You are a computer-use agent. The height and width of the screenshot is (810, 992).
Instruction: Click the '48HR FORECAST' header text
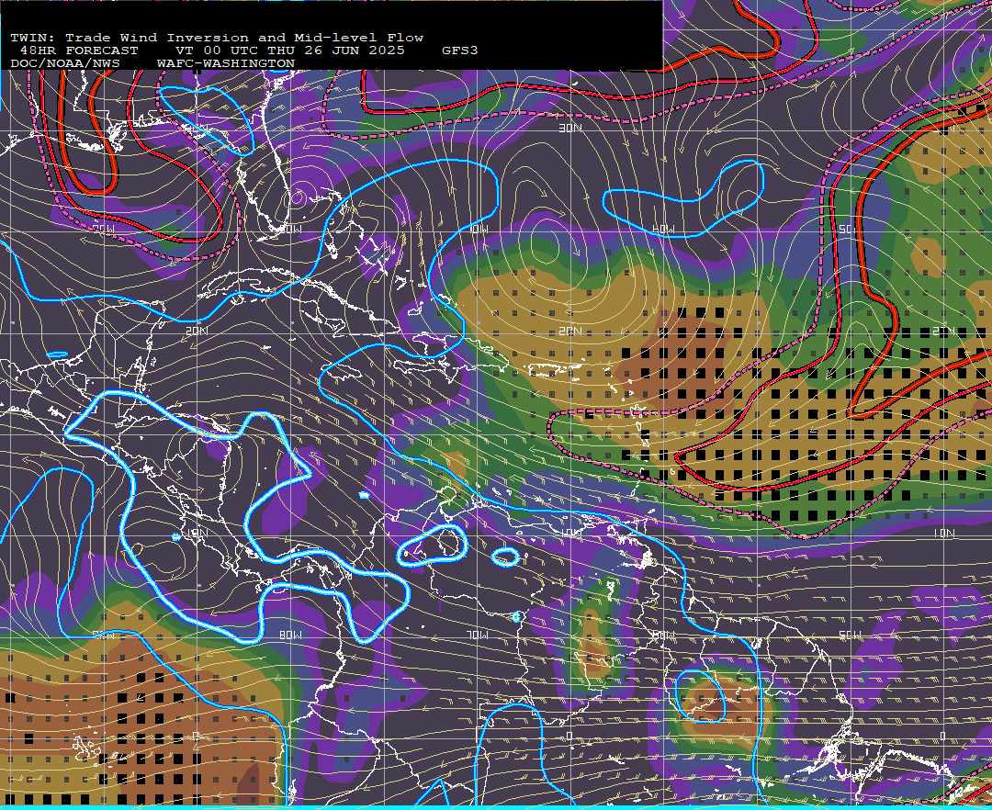point(78,51)
